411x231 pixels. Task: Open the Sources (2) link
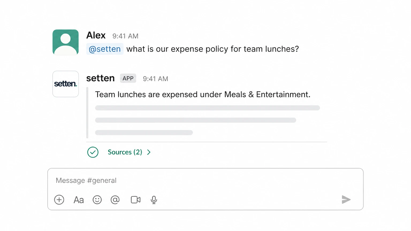(x=125, y=152)
